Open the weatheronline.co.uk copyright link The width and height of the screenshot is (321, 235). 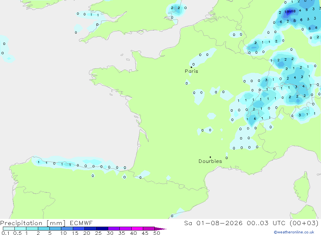[294, 232]
